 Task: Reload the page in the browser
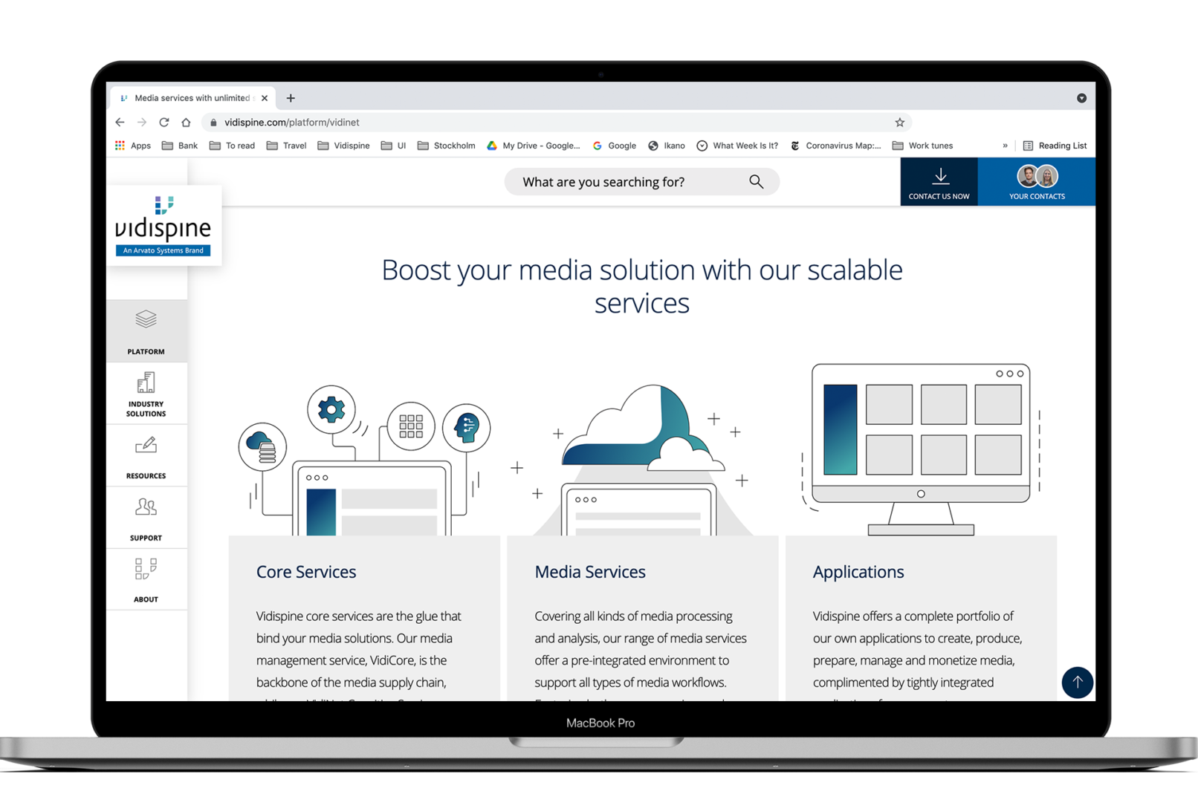164,123
